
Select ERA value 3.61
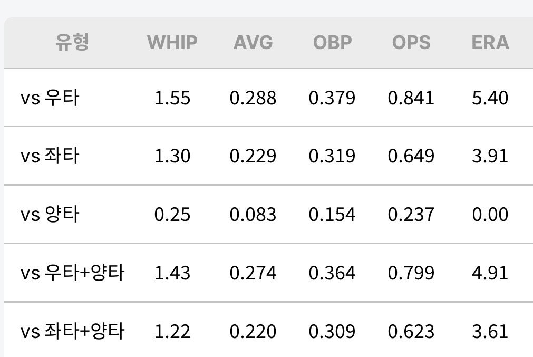pos(490,332)
